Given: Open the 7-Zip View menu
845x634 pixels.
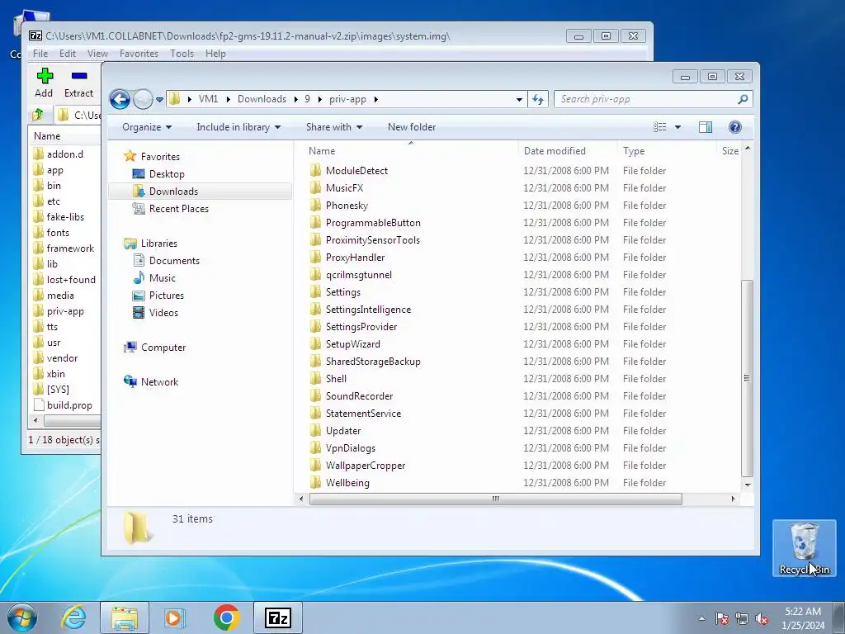Looking at the screenshot, I should click(x=97, y=54).
